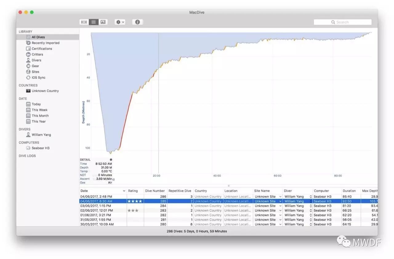
Task: Click the Search field
Action: pos(343,22)
